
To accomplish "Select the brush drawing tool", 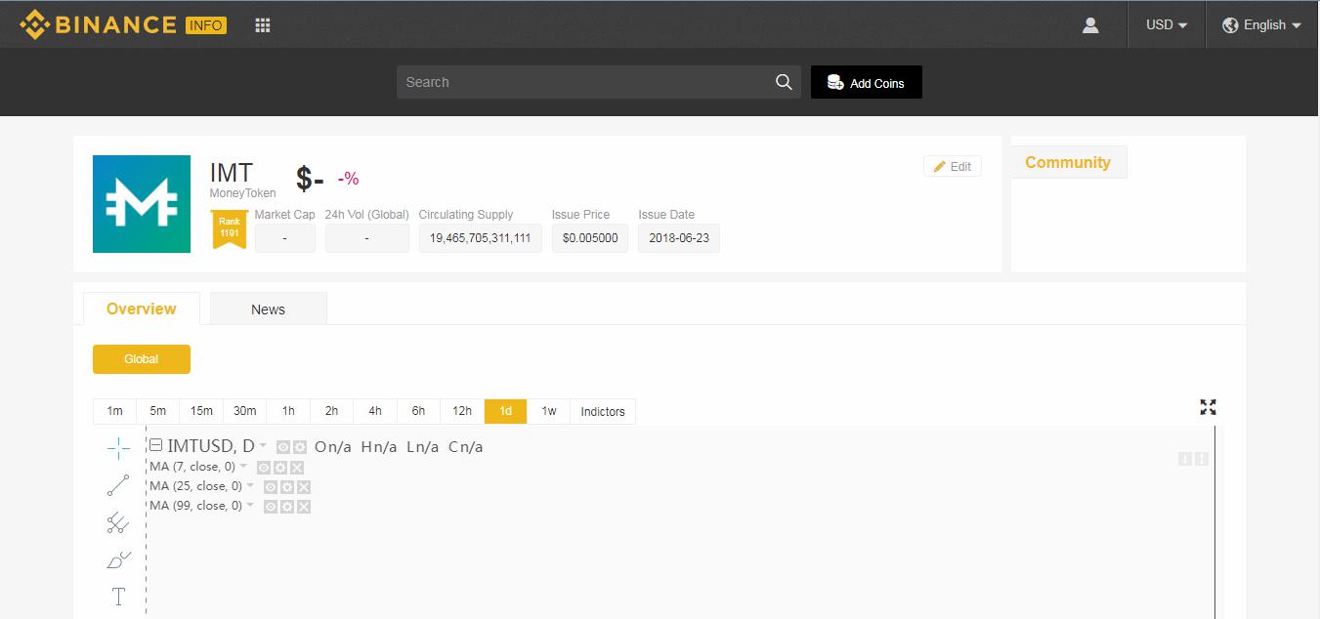I will pyautogui.click(x=117, y=560).
